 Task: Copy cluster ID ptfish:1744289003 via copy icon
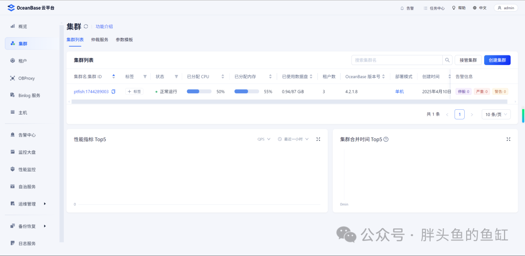coord(113,91)
